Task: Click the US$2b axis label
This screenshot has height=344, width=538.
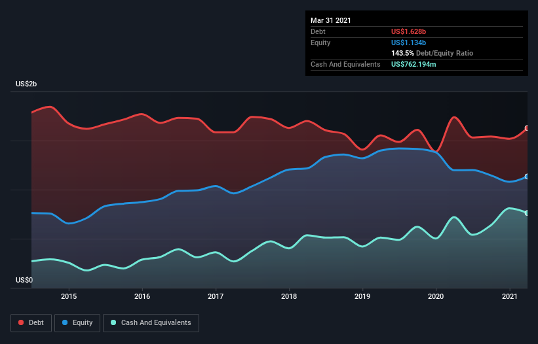Action: (x=26, y=84)
